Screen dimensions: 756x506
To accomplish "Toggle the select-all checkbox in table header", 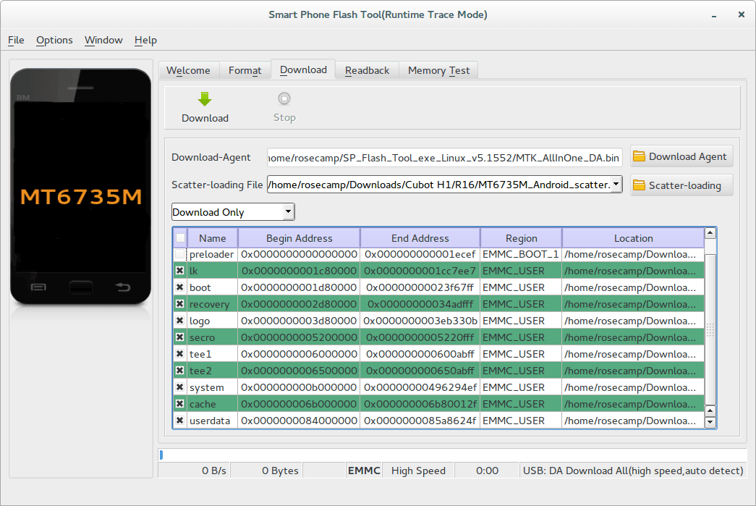I will tap(180, 238).
